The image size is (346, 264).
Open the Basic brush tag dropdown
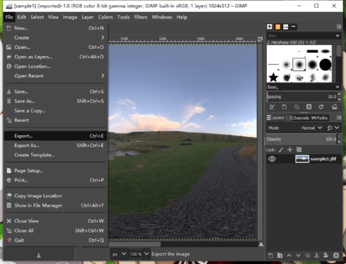pyautogui.click(x=337, y=87)
